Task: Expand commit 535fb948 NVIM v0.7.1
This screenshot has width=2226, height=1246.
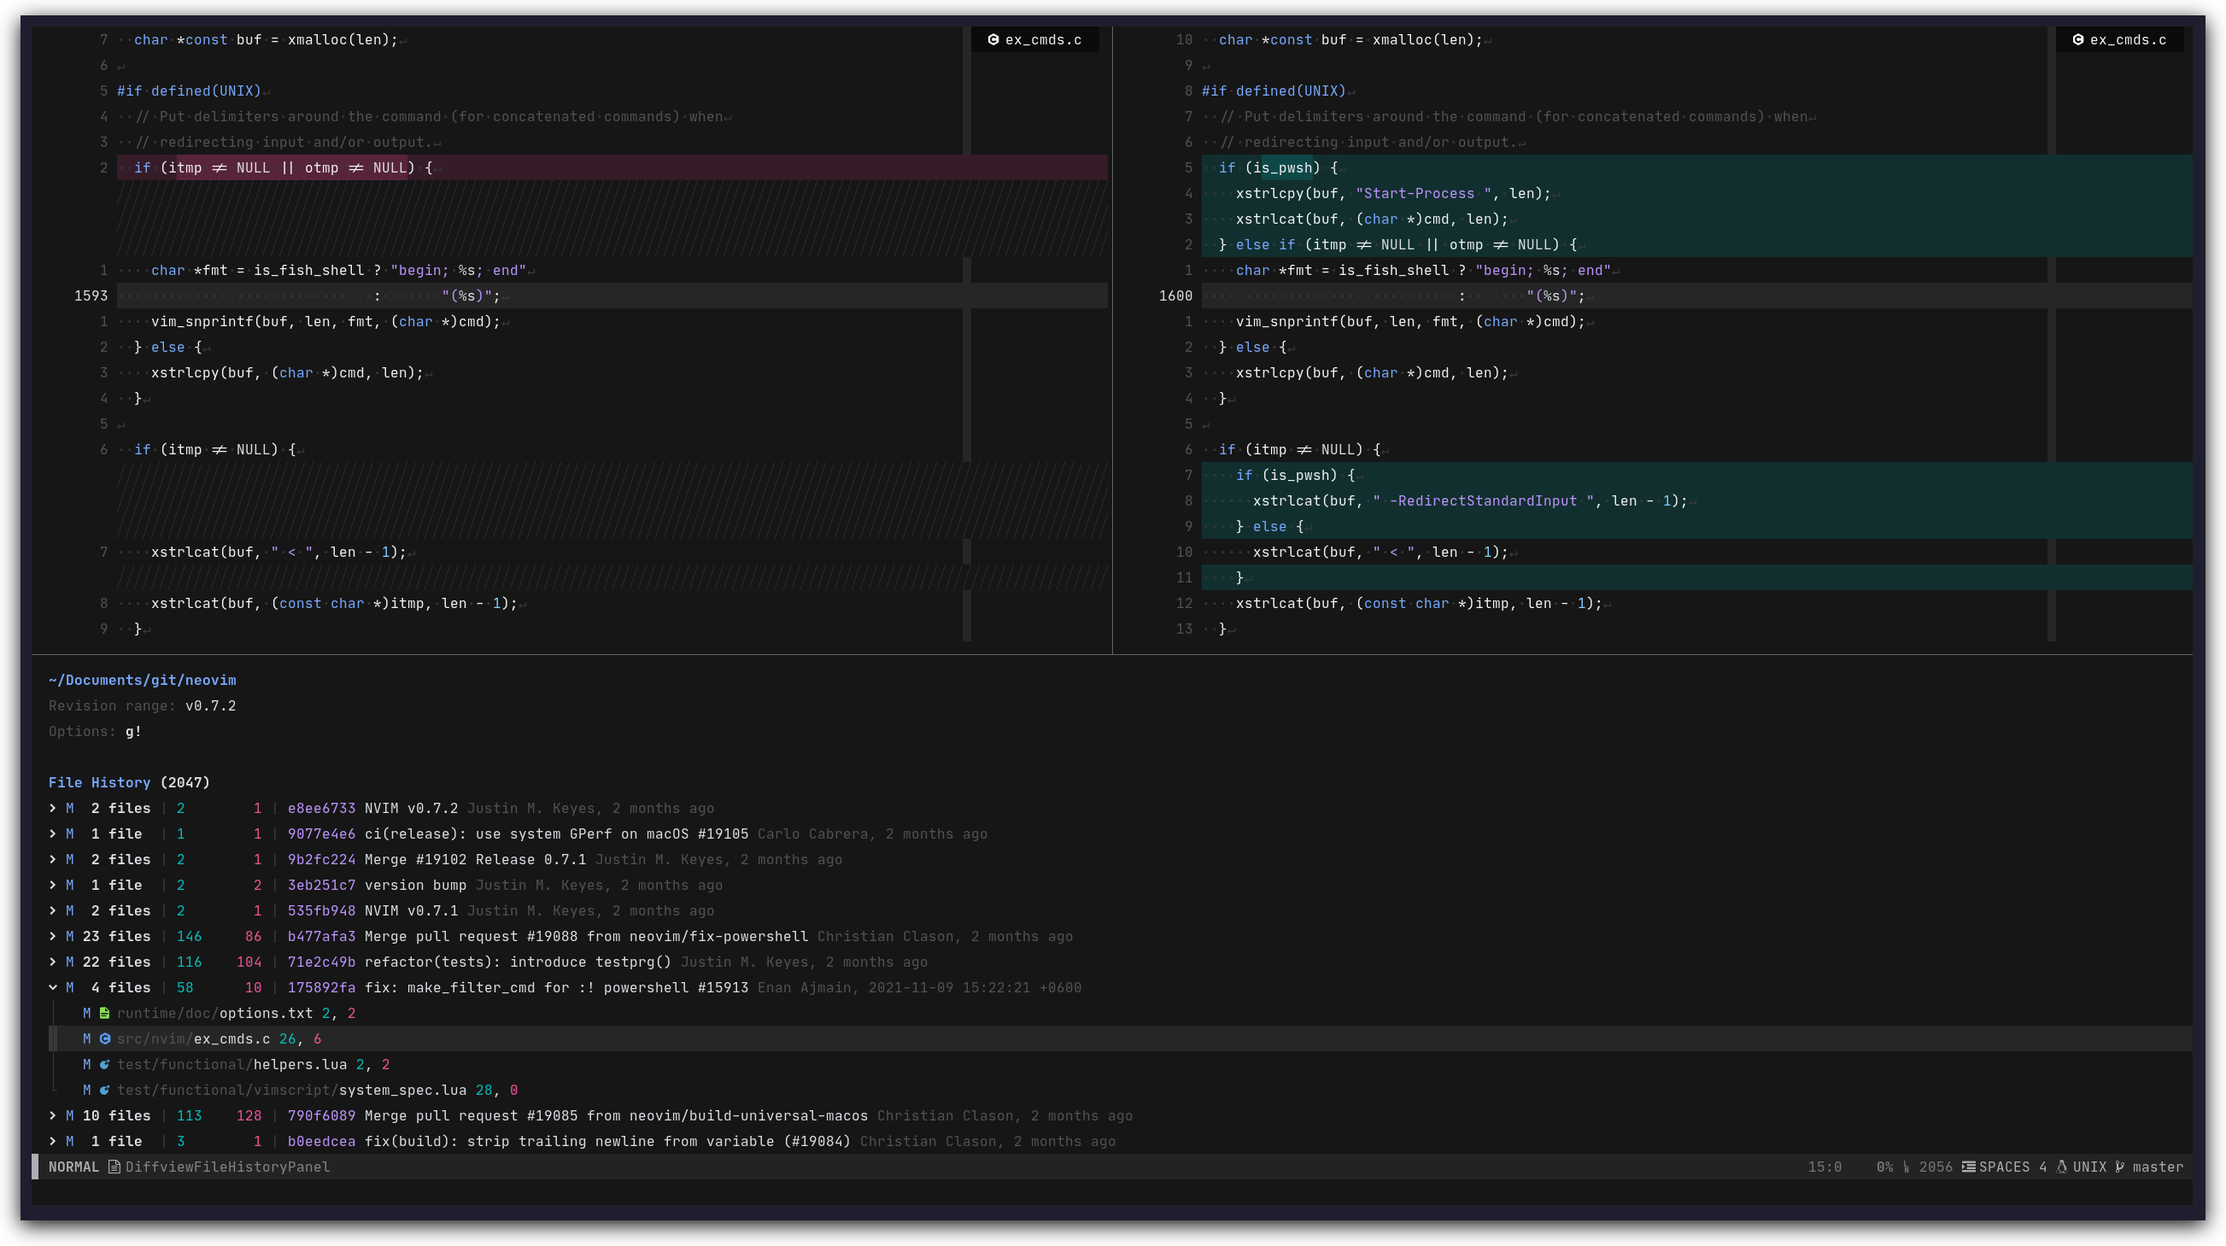Action: [53, 910]
